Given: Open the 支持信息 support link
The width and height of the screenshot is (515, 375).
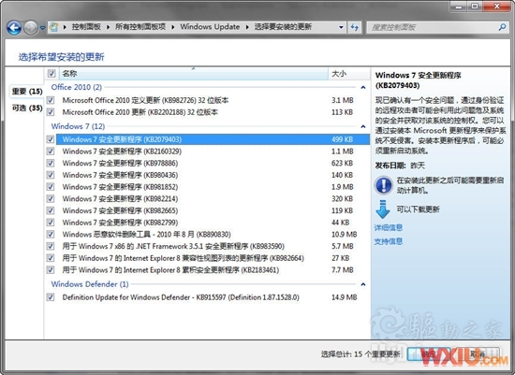Looking at the screenshot, I should pyautogui.click(x=389, y=241).
